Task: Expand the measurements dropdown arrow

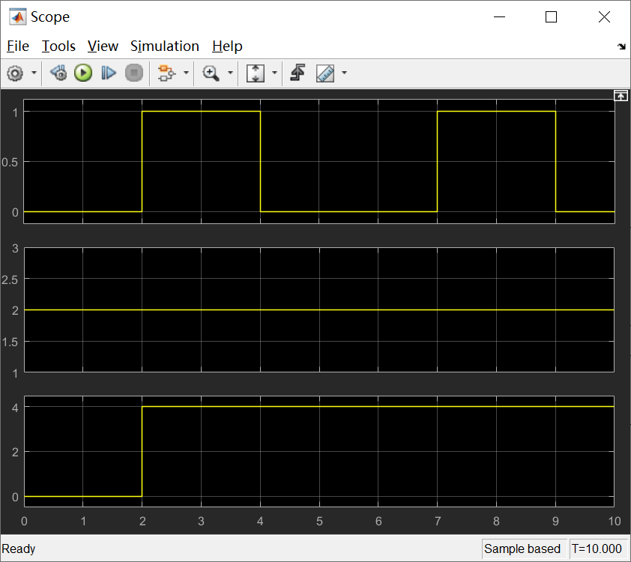Action: pyautogui.click(x=344, y=73)
